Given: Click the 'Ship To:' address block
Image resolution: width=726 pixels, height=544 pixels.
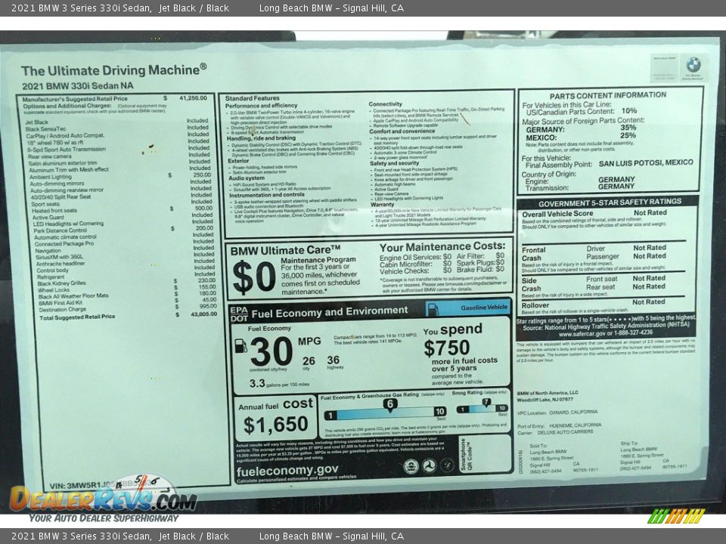Looking at the screenshot, I should 653,455.
